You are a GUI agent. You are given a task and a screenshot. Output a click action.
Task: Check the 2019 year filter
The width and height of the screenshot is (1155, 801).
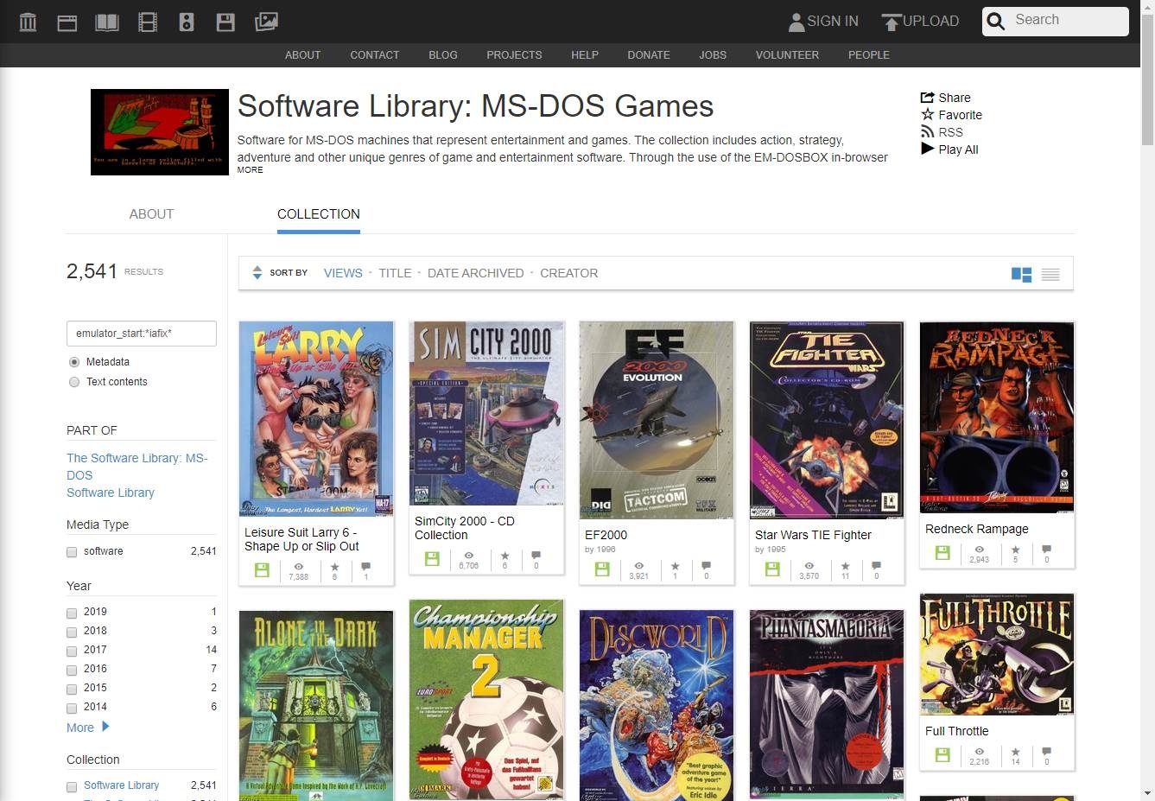[x=72, y=613]
